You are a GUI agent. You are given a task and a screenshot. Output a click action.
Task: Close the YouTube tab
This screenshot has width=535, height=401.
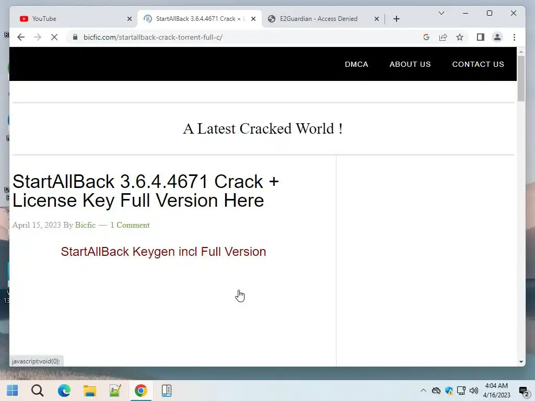[130, 19]
